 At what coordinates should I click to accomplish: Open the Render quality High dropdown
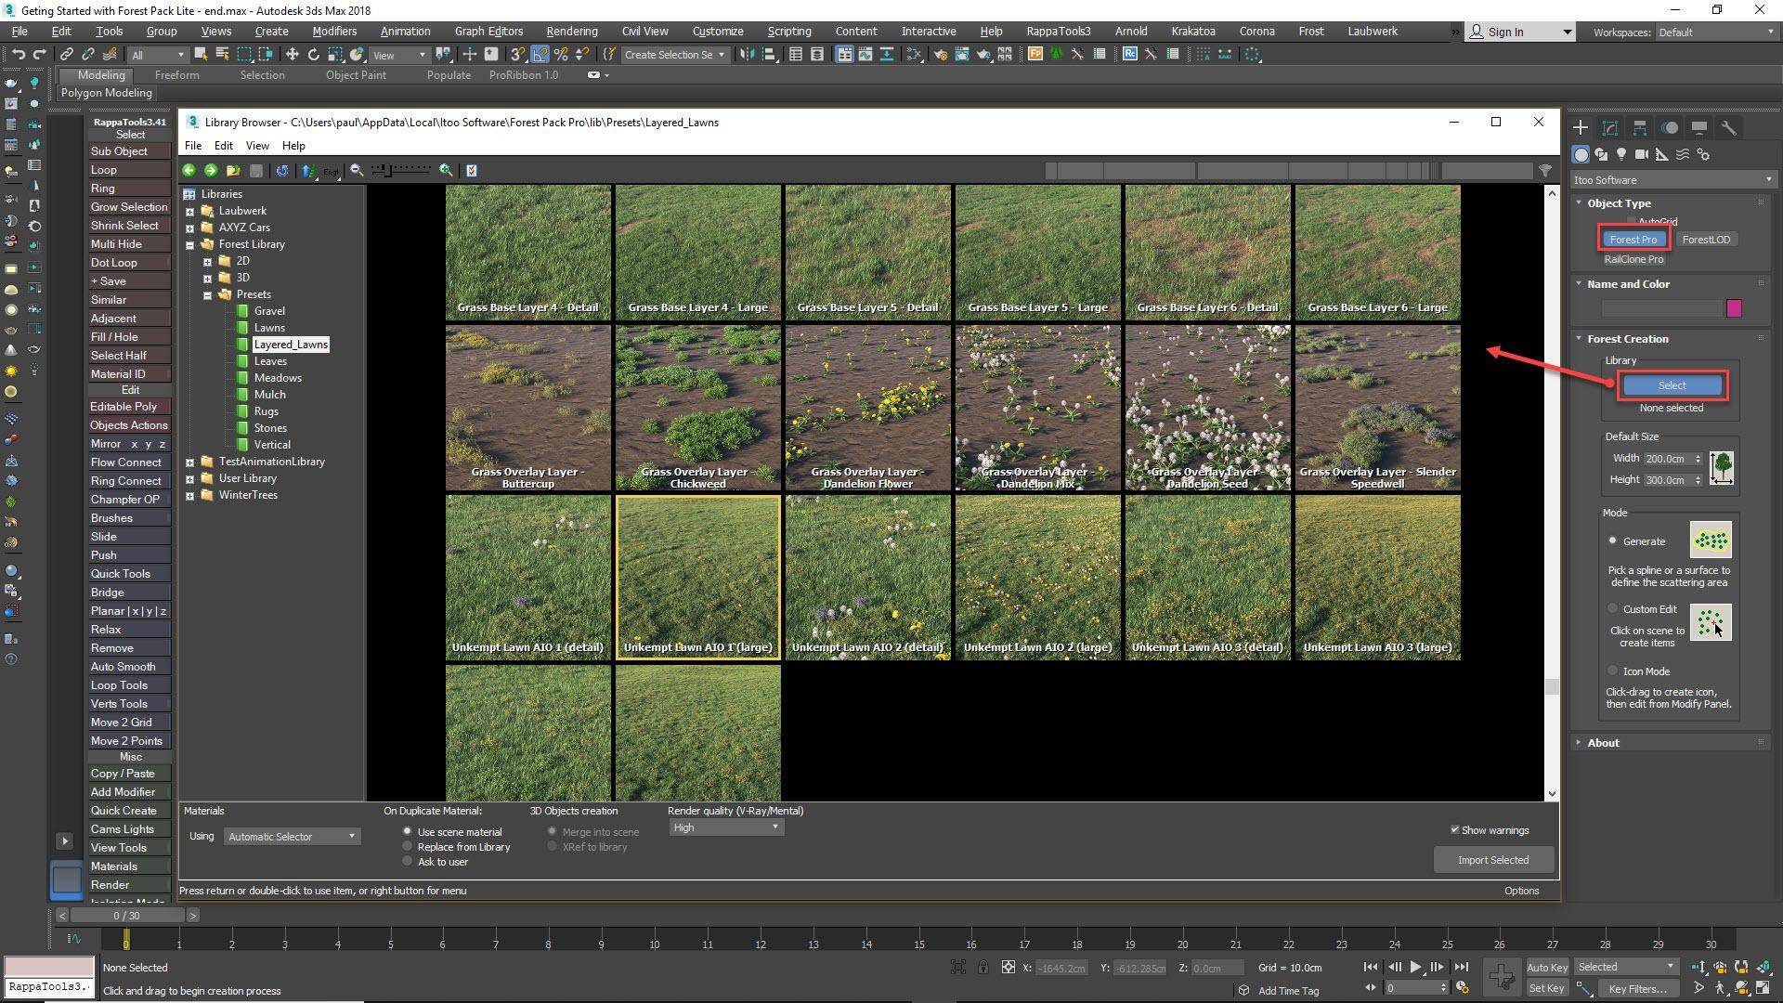coord(774,827)
